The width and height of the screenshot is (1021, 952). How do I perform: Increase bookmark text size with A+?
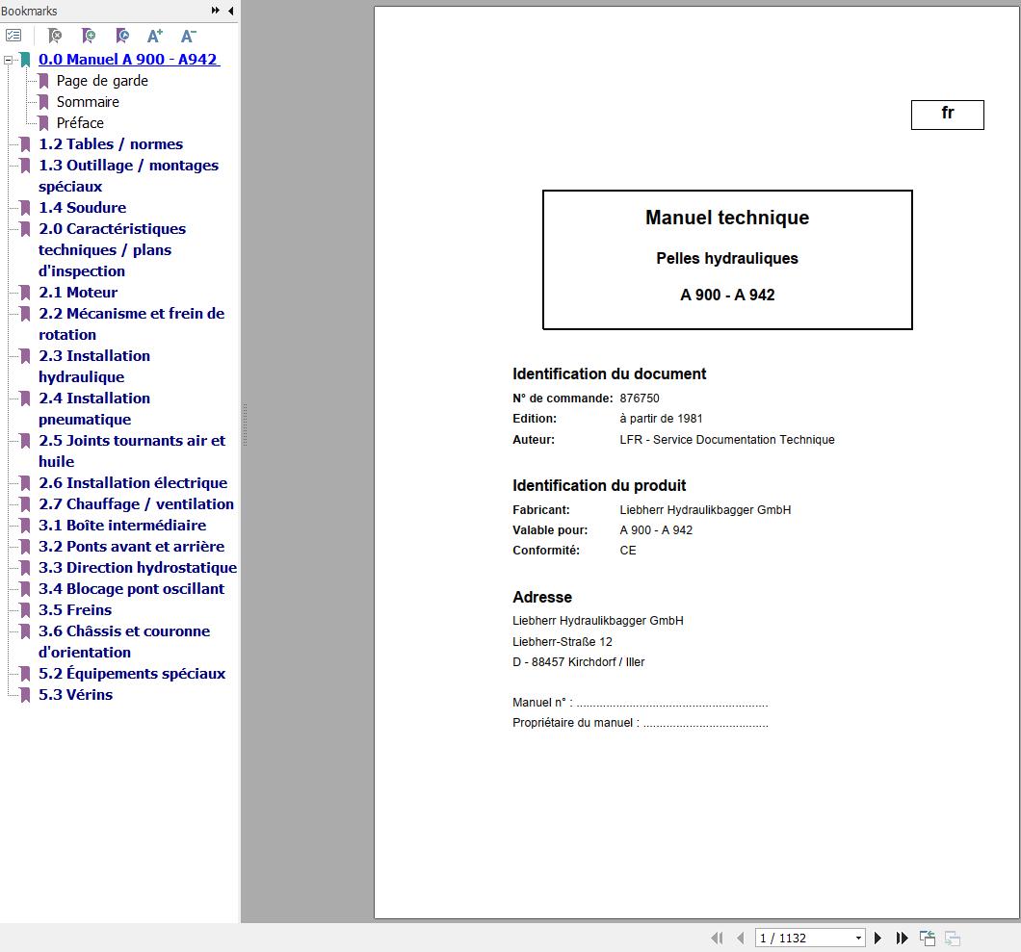(x=155, y=36)
